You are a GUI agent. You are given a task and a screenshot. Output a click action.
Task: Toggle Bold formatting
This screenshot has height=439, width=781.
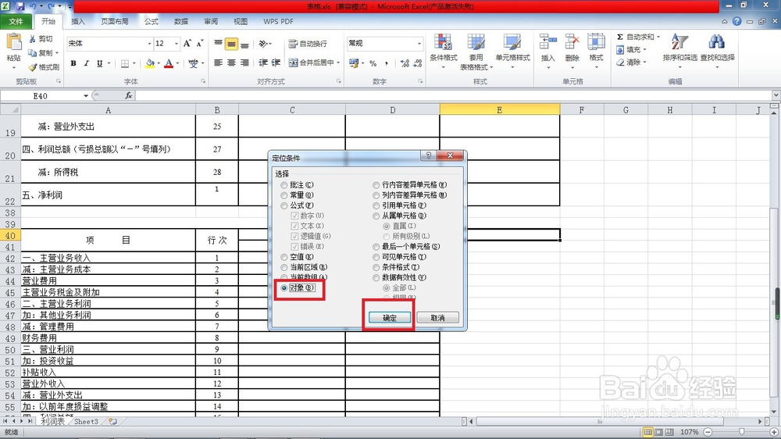[x=73, y=63]
